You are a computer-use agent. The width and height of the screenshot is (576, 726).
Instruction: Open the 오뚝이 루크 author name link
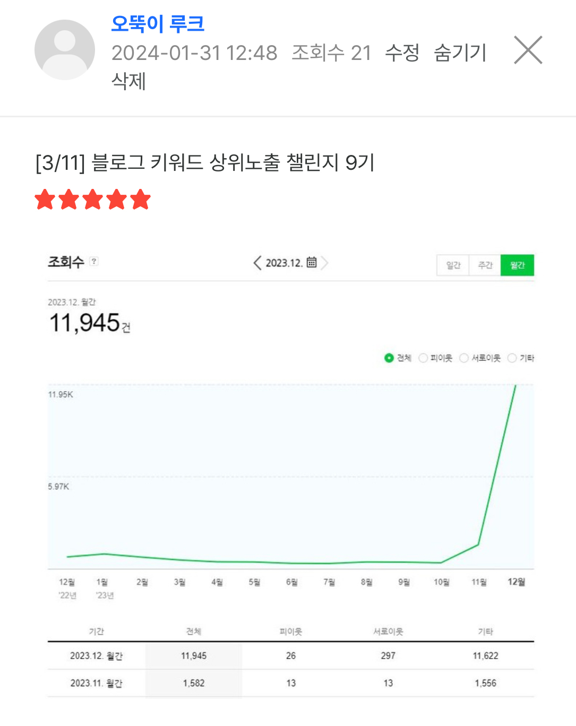158,23
